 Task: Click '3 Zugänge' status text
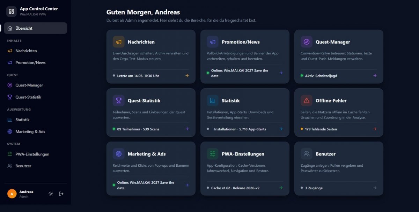tap(314, 188)
